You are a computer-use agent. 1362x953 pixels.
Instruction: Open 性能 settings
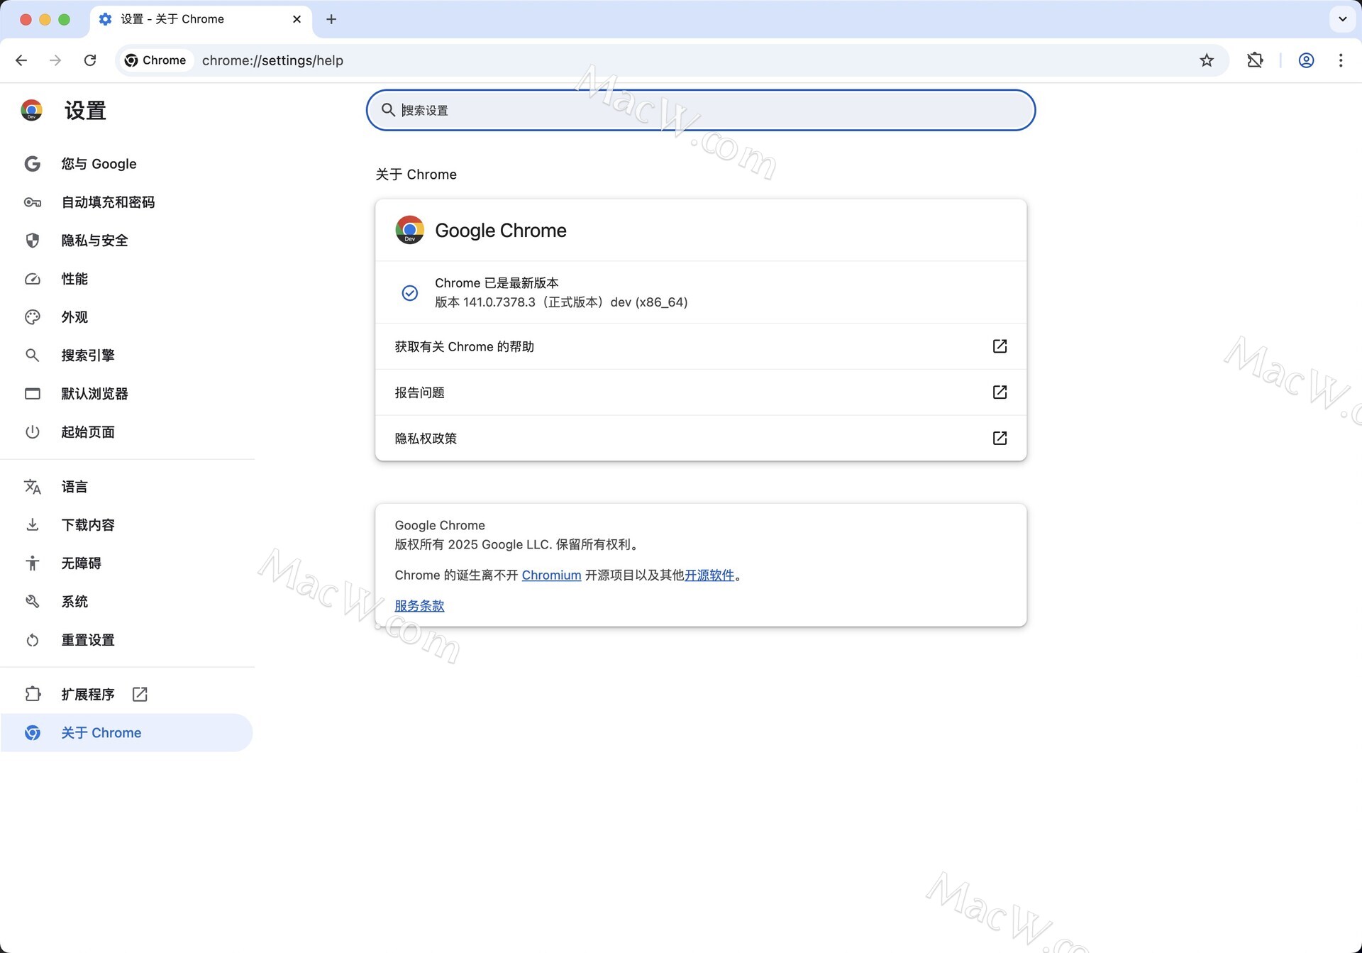[x=126, y=279]
